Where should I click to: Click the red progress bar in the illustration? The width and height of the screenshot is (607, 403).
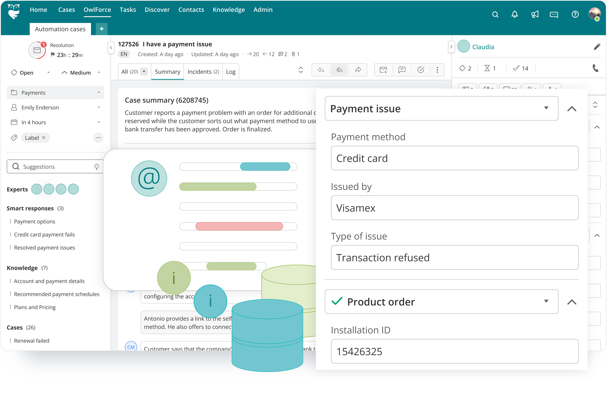point(239,226)
